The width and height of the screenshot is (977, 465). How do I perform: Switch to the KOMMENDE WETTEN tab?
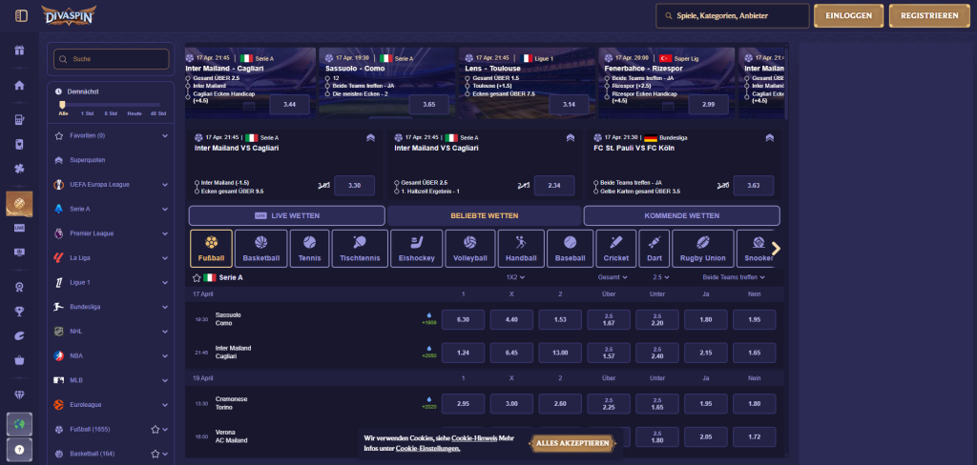681,215
